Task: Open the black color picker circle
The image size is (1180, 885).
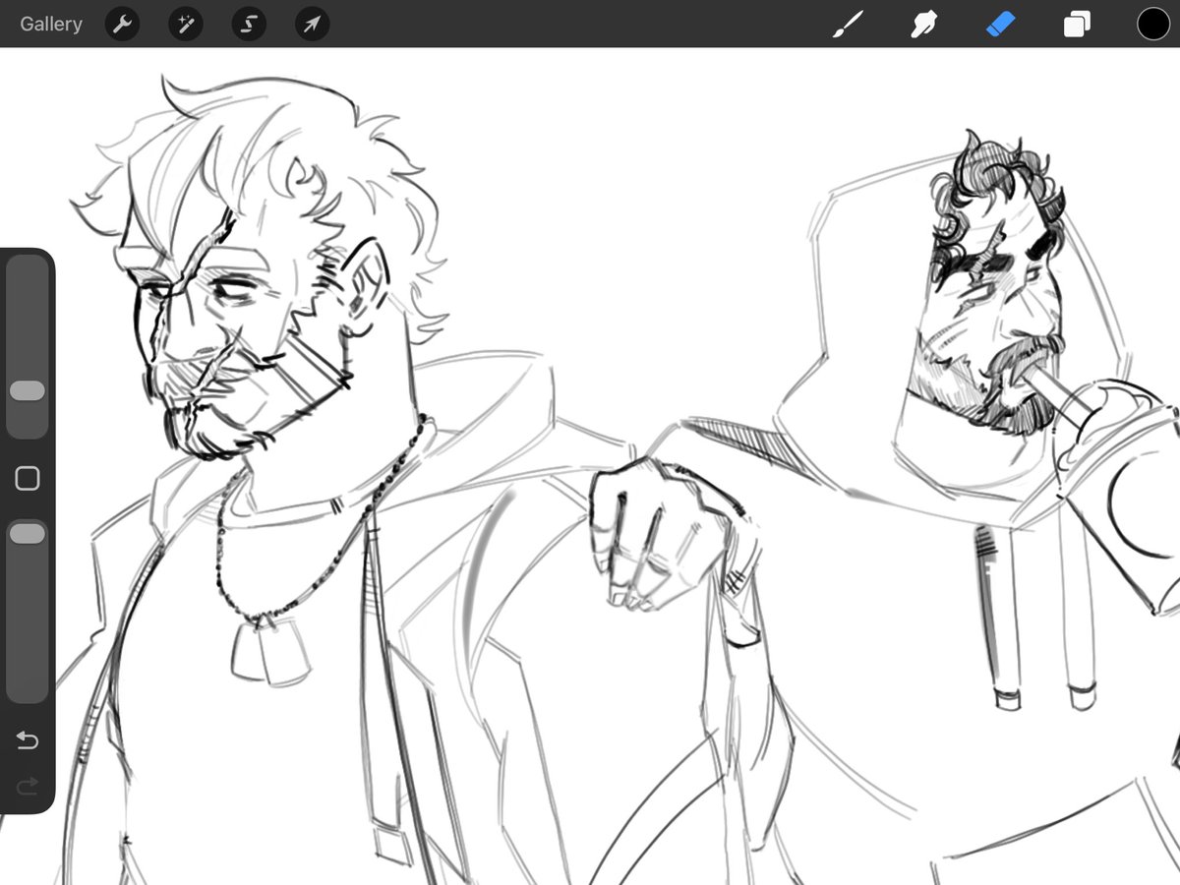Action: click(1153, 24)
